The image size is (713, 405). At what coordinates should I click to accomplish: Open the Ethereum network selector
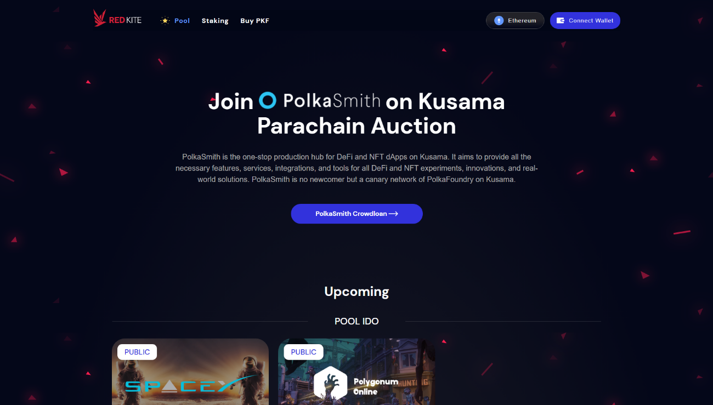515,21
